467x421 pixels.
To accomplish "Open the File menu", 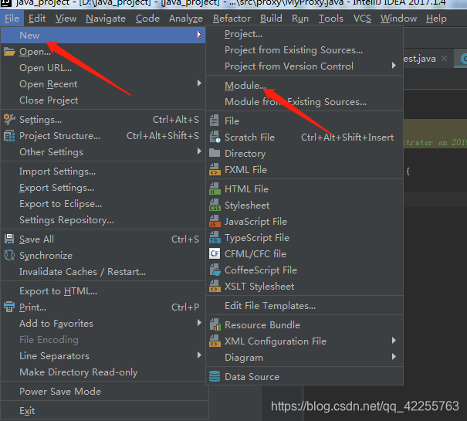I will pyautogui.click(x=12, y=19).
